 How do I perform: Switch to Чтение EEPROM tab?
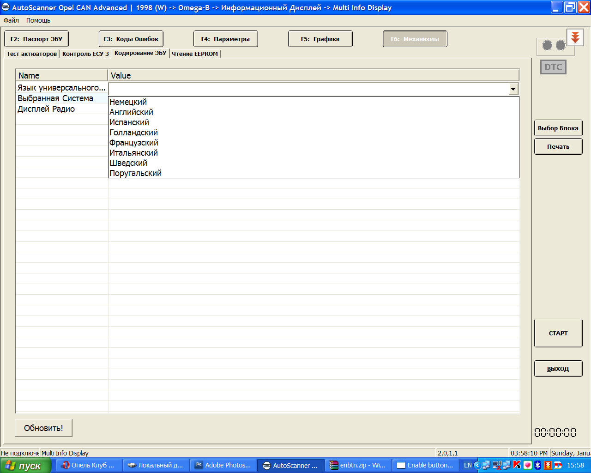click(x=195, y=54)
